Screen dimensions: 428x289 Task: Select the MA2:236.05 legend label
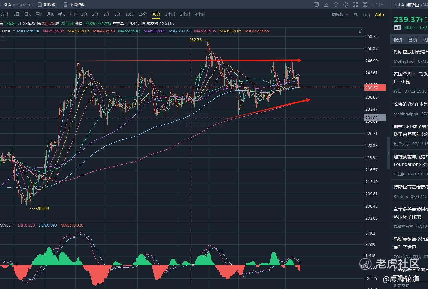(53, 31)
